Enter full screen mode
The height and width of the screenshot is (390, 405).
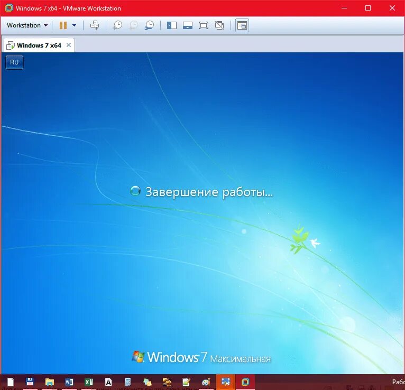point(204,25)
